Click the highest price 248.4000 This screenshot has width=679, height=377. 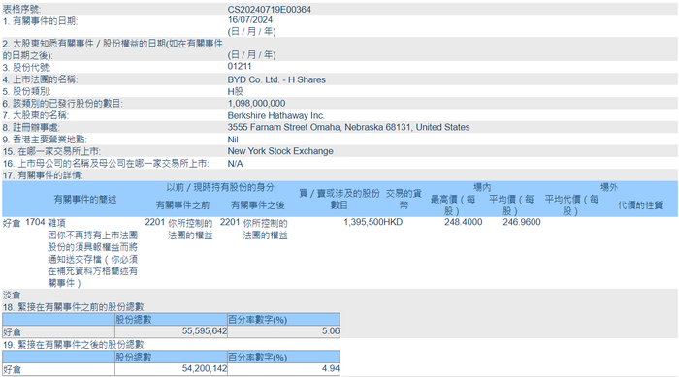[463, 222]
